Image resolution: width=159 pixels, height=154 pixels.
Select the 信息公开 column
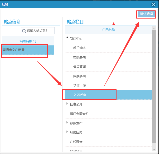coord(108,104)
